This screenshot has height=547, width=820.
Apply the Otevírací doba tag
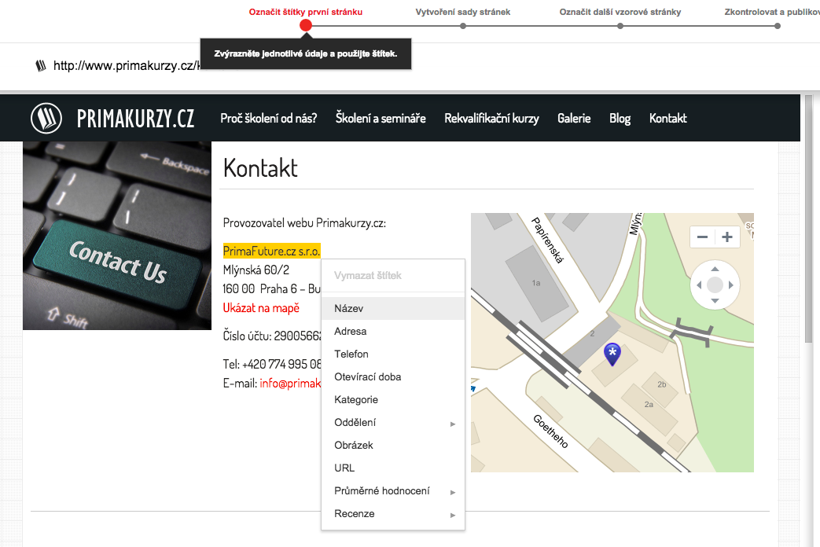[x=393, y=376]
